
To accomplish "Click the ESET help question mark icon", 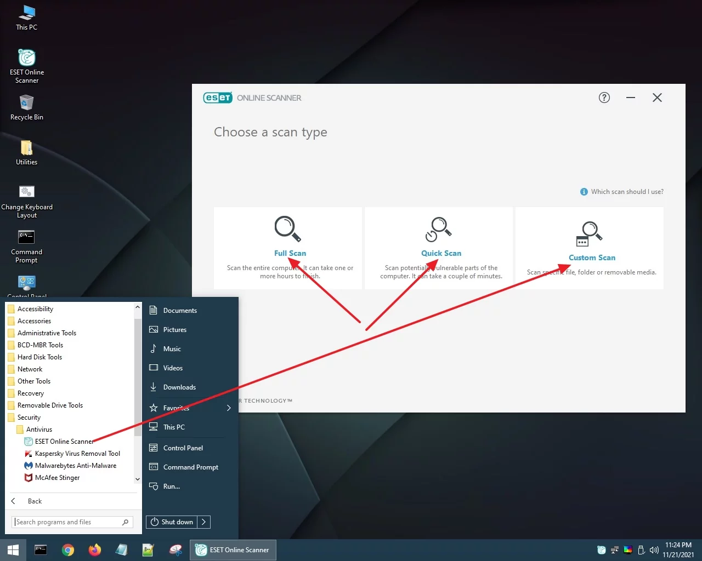I will click(x=604, y=98).
